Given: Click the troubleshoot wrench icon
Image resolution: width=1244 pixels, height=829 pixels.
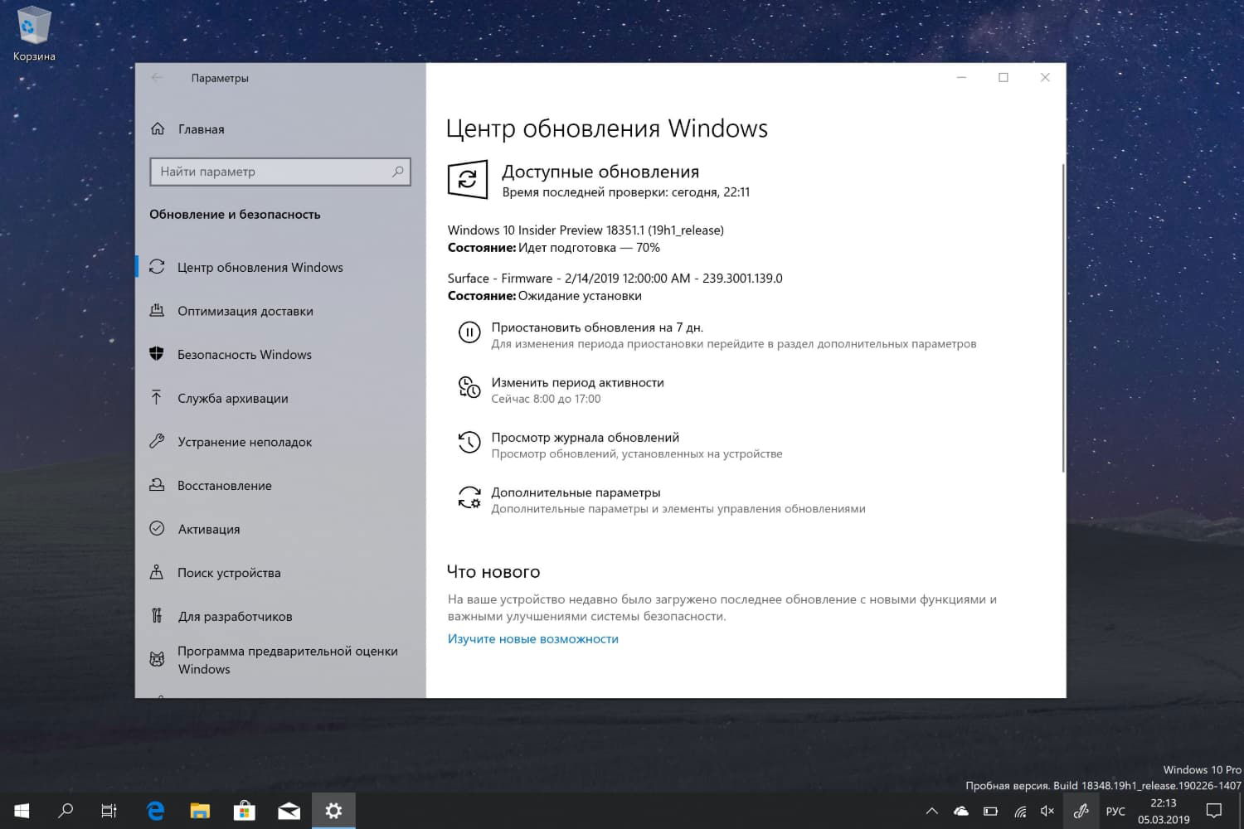Looking at the screenshot, I should (158, 442).
